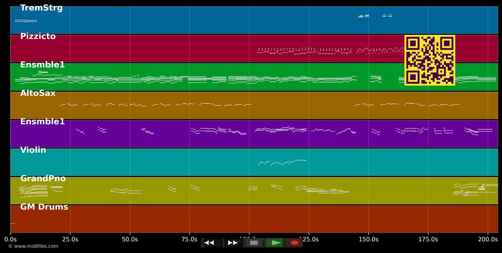Screen dimensions: 502x253
Task: Start playback with green play button
Action: (x=274, y=243)
